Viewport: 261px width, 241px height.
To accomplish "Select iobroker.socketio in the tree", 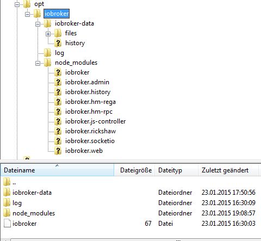I will click(x=90, y=141).
